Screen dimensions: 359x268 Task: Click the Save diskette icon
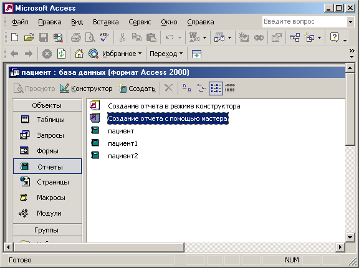44,37
